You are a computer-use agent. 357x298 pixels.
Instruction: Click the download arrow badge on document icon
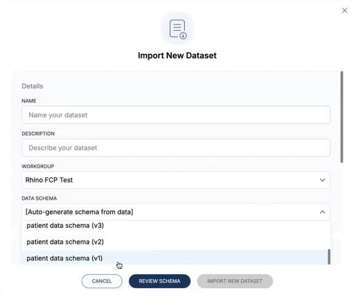[183, 36]
